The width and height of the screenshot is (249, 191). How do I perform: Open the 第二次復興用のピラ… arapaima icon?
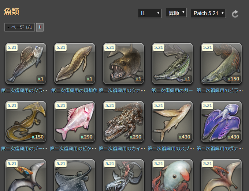click(222, 64)
